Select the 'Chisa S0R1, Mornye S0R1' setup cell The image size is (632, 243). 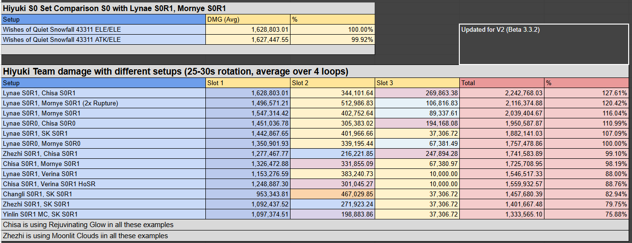click(x=103, y=164)
